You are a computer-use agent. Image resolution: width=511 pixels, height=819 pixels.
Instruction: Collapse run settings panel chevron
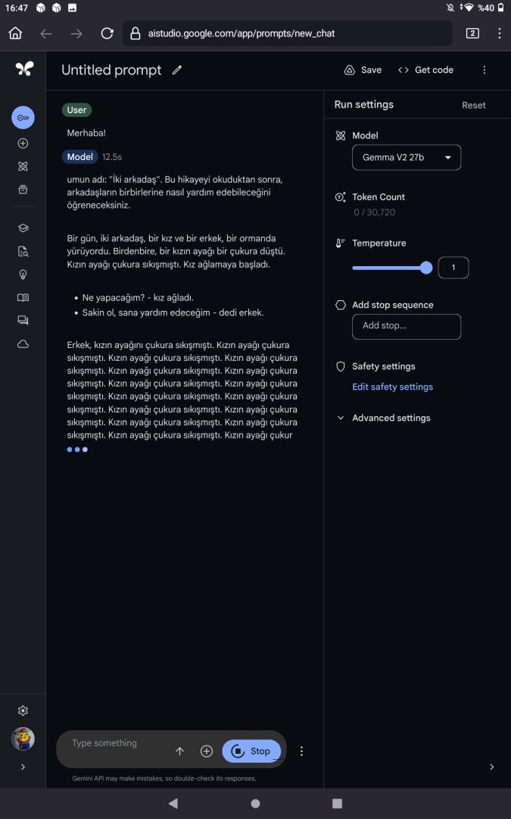pyautogui.click(x=491, y=767)
